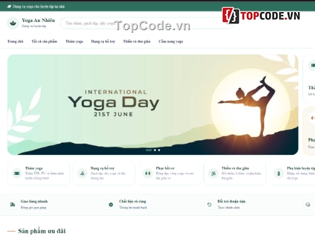
Task: Go to the Trang chủ menu item
Action: pyautogui.click(x=15, y=42)
